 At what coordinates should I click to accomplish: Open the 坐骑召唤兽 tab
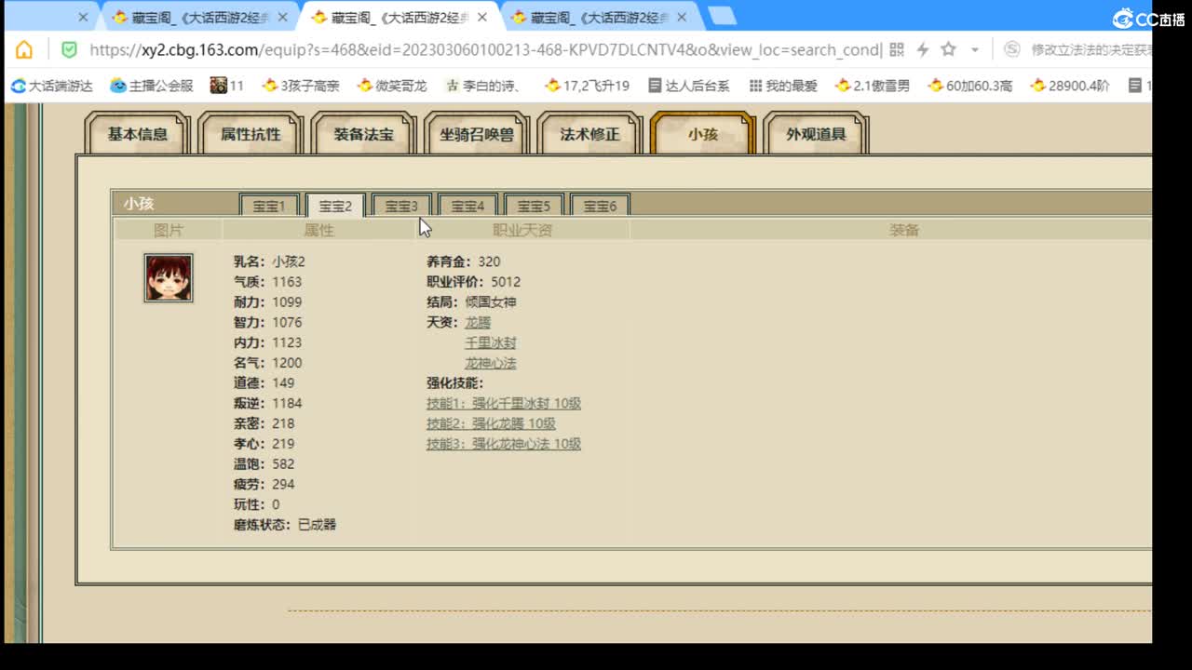pos(477,134)
